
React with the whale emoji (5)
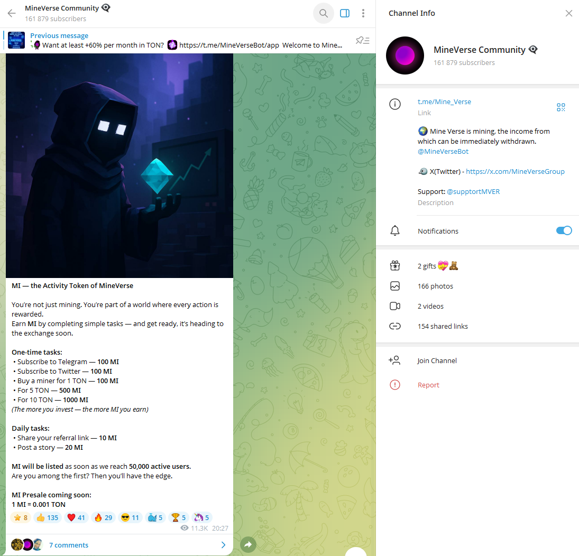[x=155, y=517]
